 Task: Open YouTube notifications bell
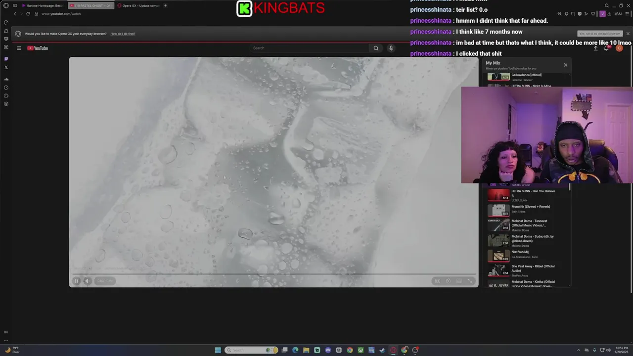607,48
